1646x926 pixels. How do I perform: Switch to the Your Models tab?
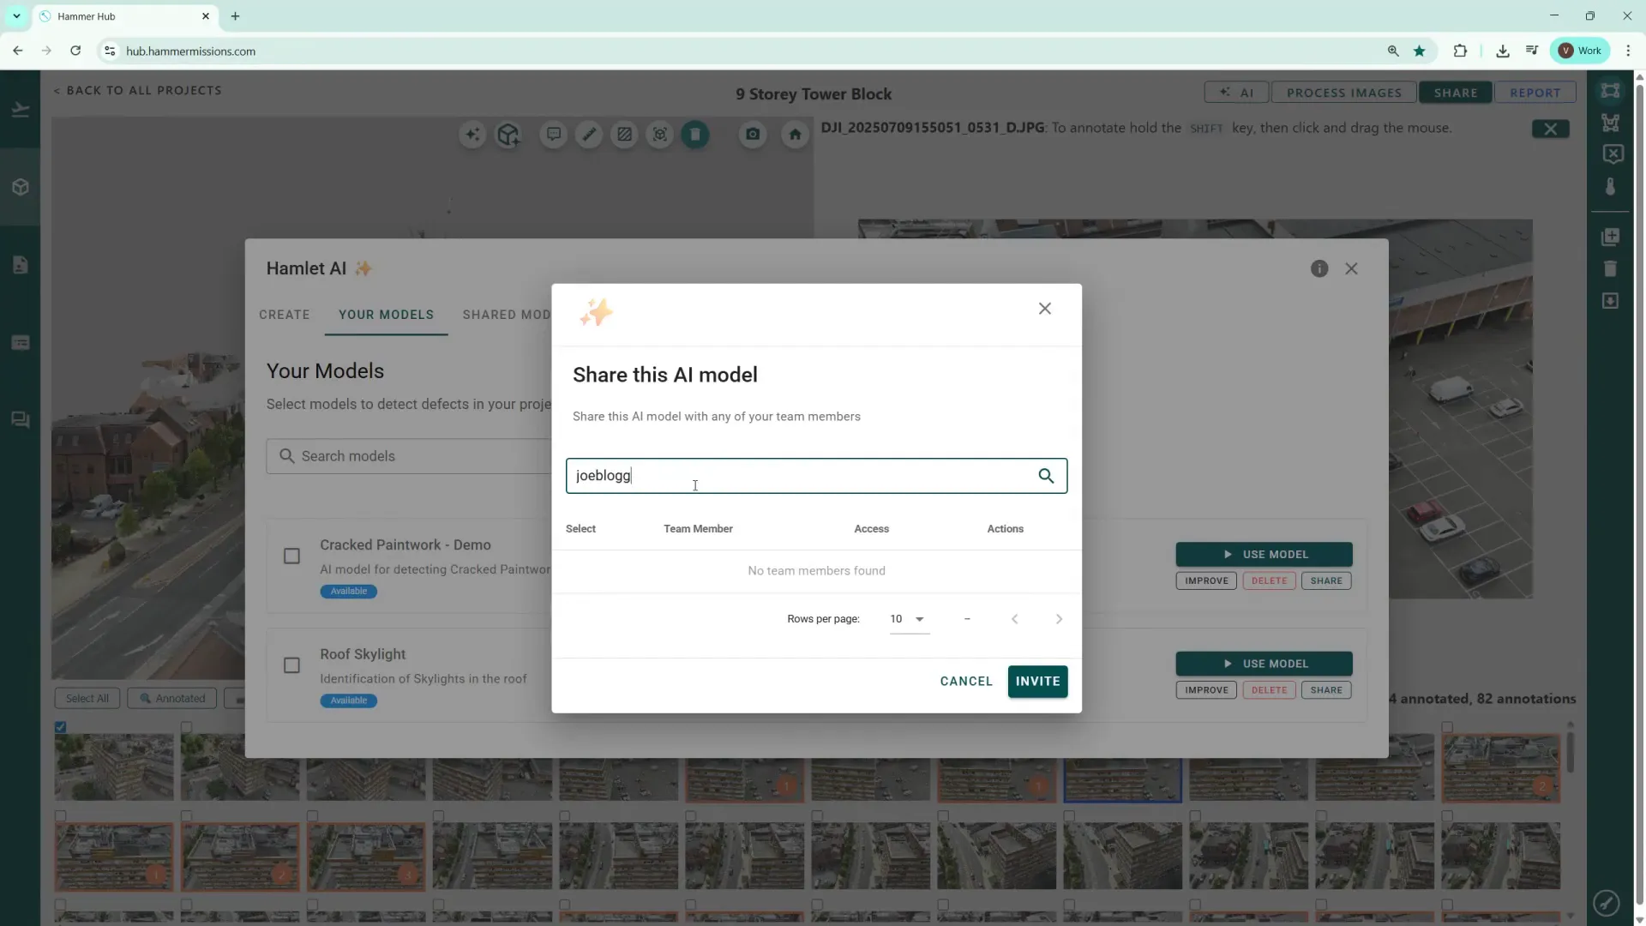click(x=386, y=315)
